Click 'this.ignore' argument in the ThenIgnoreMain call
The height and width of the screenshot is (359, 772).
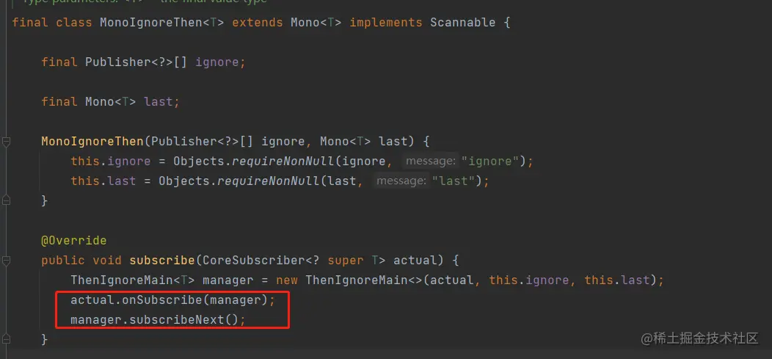(529, 280)
